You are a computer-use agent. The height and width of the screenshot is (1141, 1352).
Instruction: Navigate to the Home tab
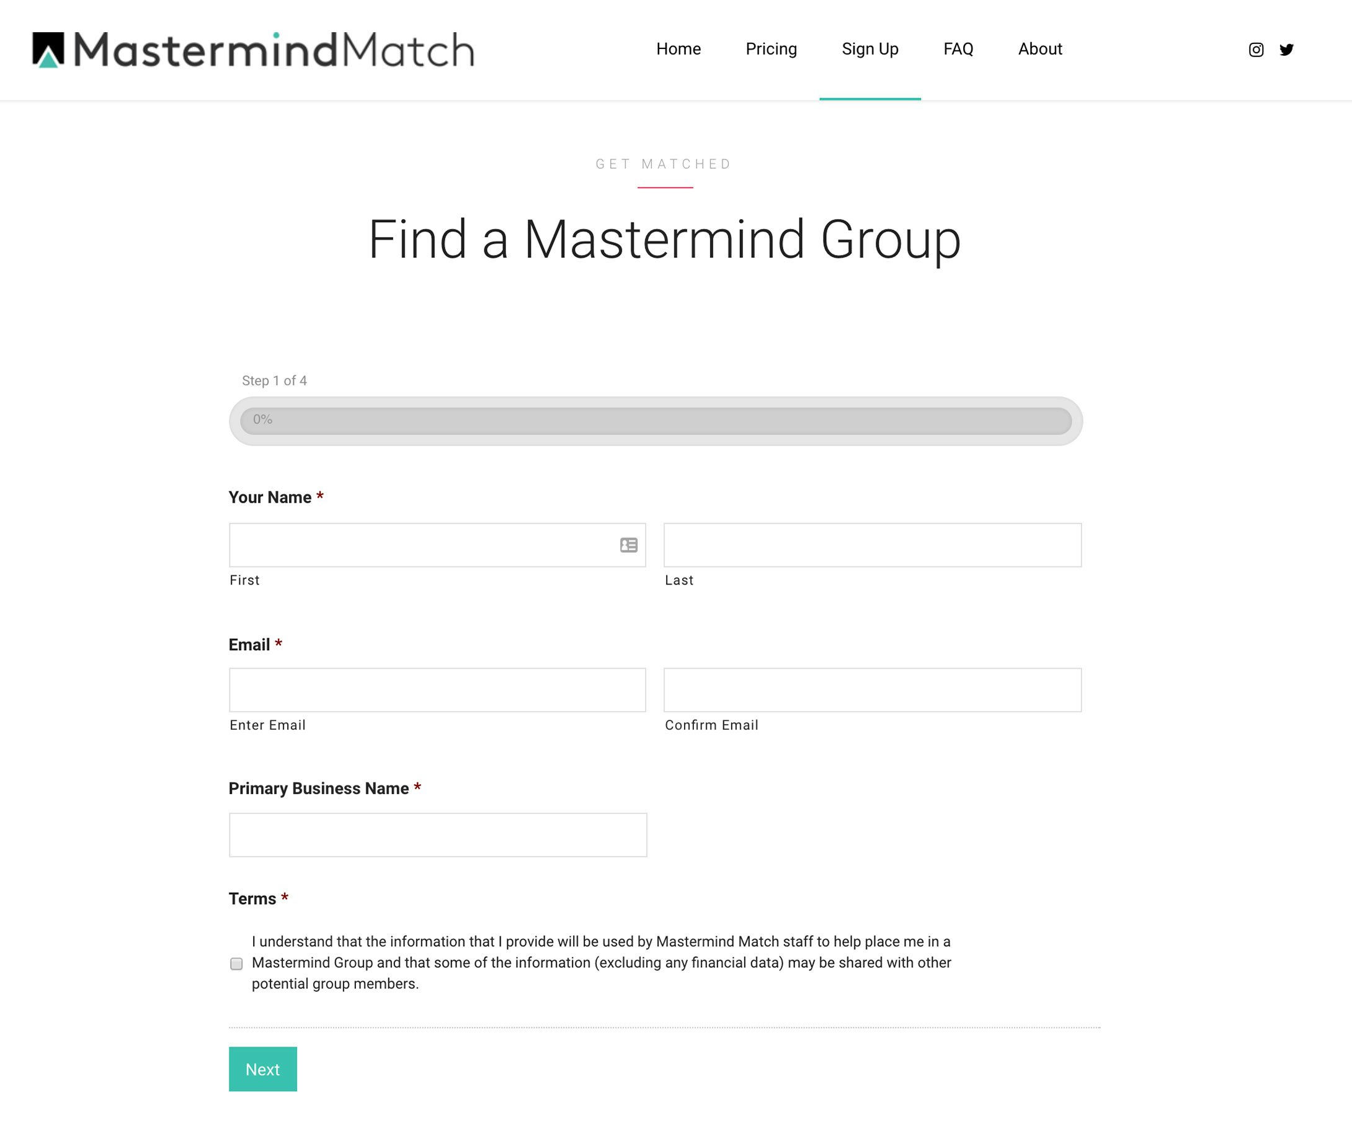(x=679, y=49)
